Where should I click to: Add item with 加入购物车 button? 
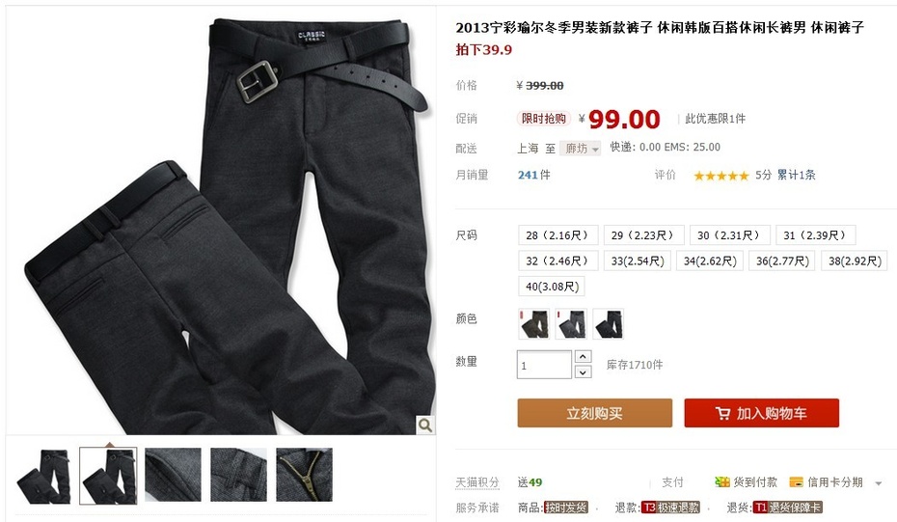tap(761, 413)
